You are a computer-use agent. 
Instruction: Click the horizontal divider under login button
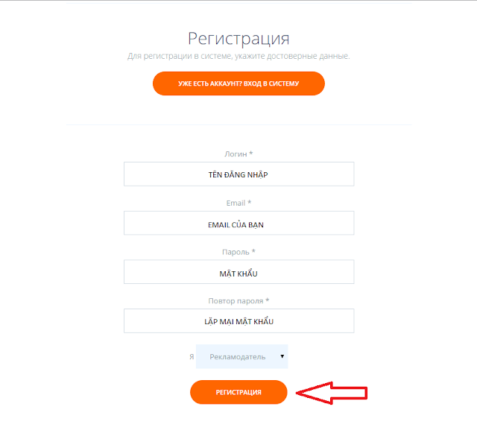click(238, 124)
